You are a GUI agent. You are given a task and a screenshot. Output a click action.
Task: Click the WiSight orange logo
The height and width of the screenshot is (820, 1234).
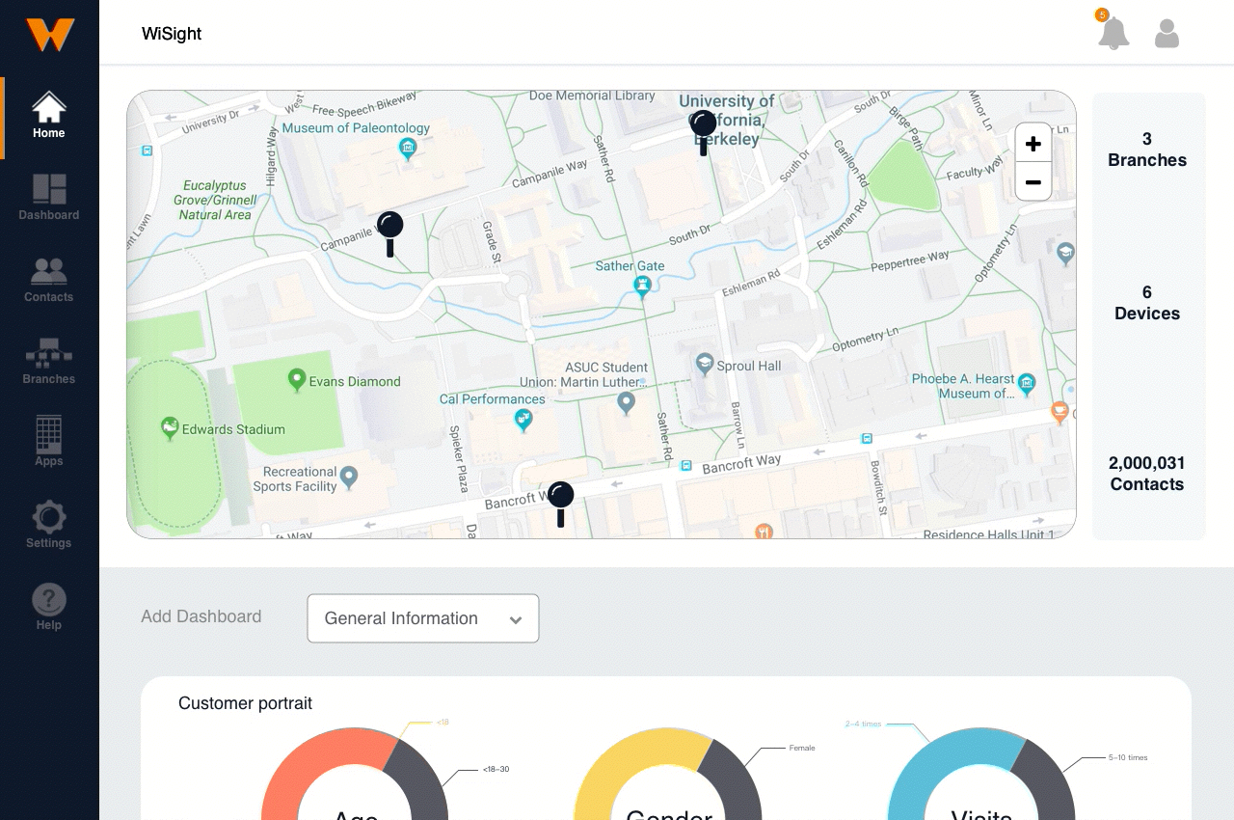click(x=50, y=35)
